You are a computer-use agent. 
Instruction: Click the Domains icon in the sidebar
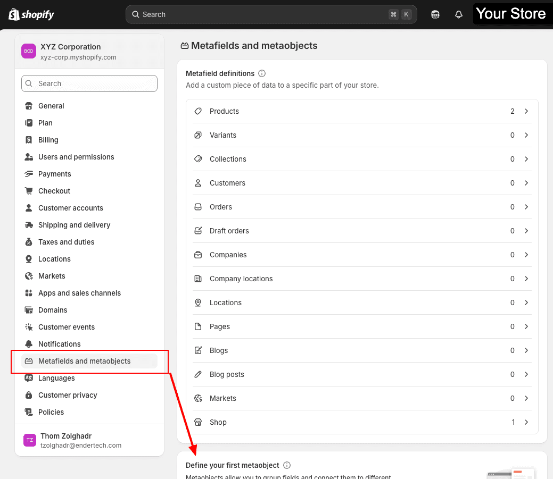[x=29, y=310]
